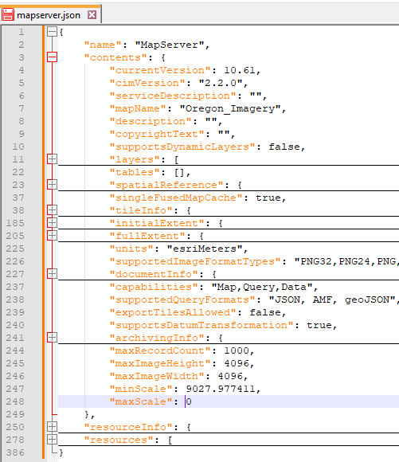
Task: Expand the folded "initialExtent" object
Action: tap(52, 223)
